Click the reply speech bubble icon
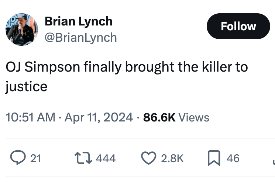 [18, 158]
